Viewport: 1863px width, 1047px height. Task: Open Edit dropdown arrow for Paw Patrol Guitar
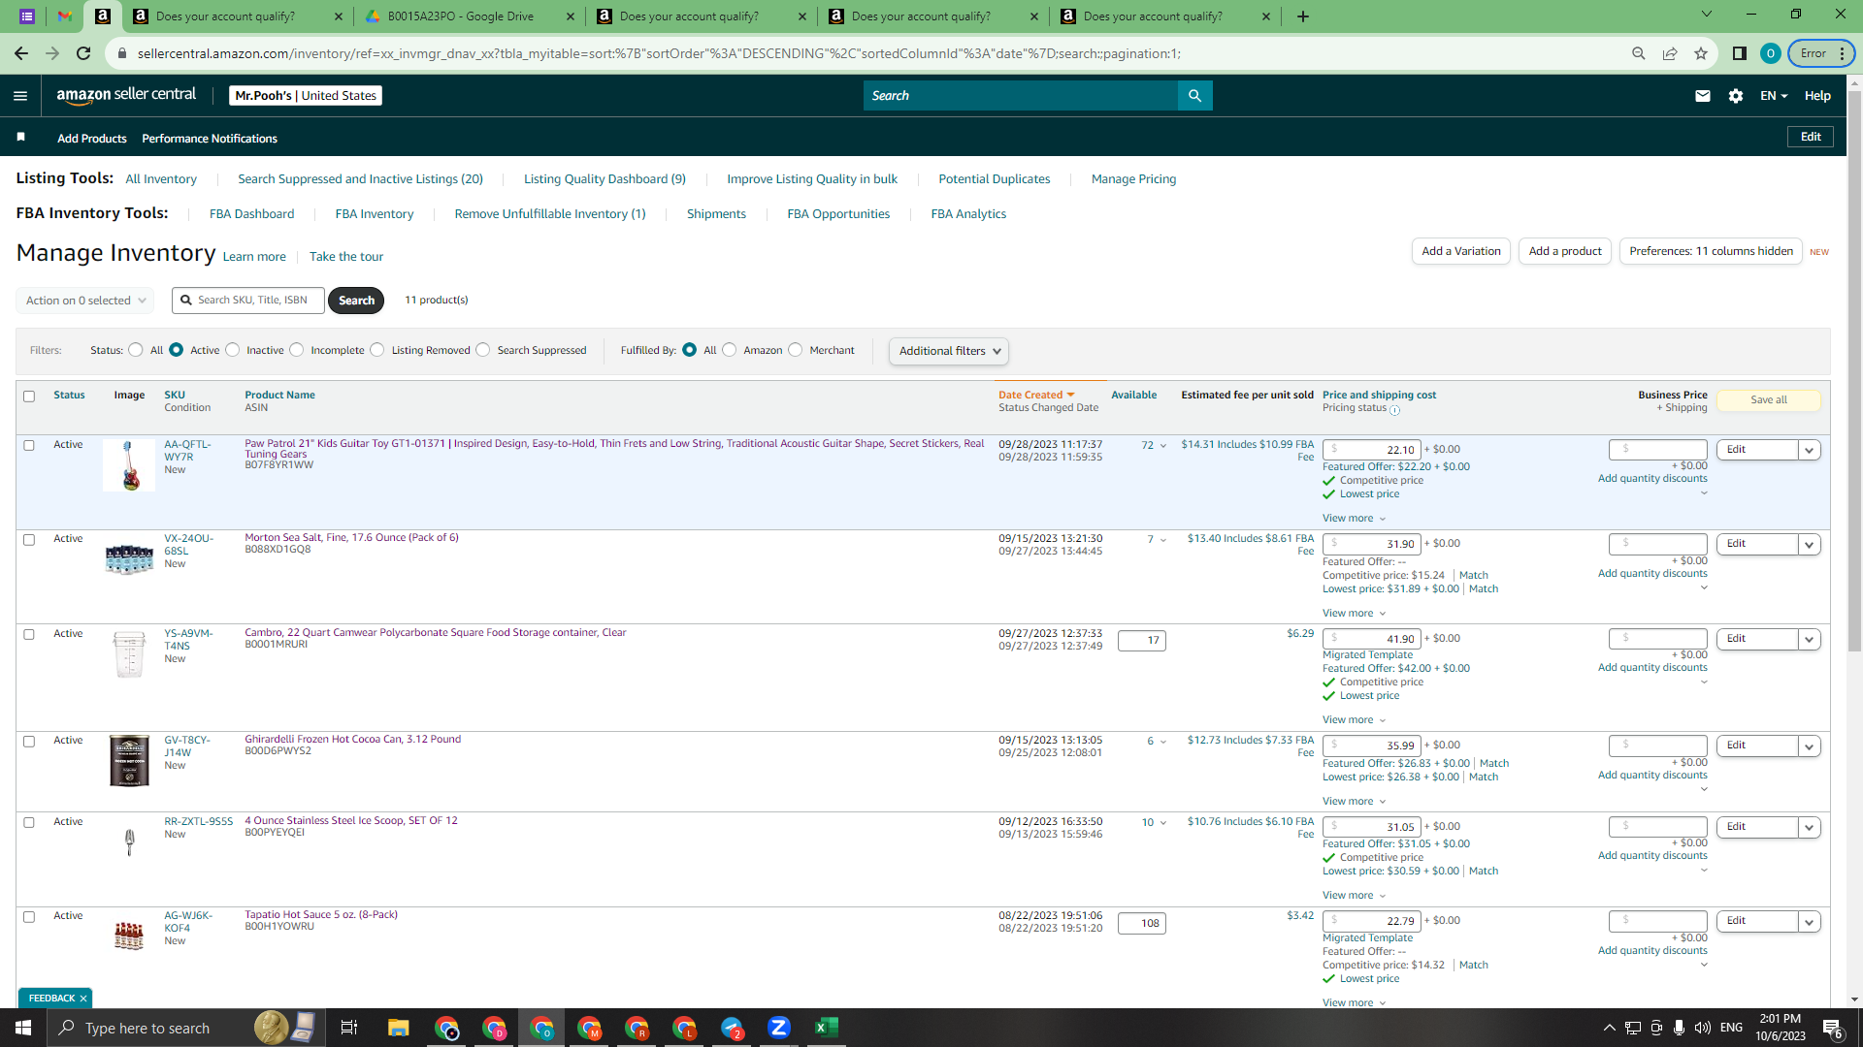pos(1809,450)
